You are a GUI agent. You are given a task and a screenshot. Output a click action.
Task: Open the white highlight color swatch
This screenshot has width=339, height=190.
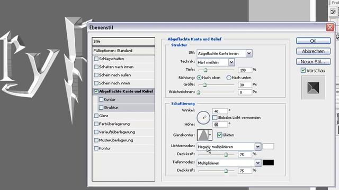tap(269, 147)
